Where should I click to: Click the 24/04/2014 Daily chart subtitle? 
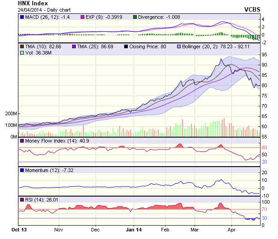40,9
